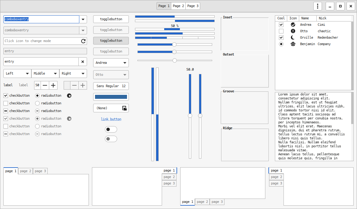Image resolution: width=357 pixels, height=209 pixels.
Task: Click the Icon column header
Action: pyautogui.click(x=293, y=18)
